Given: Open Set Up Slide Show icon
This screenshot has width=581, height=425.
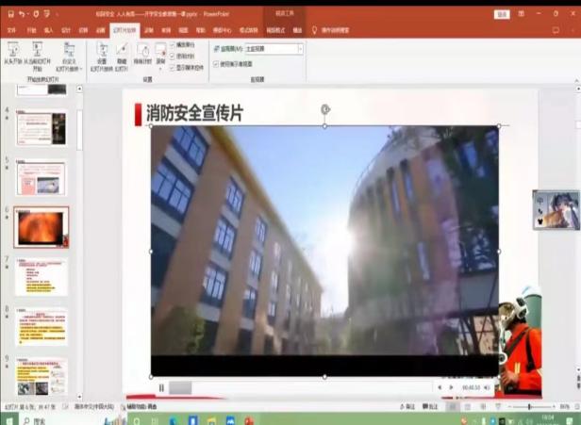Looking at the screenshot, I should point(101,52).
